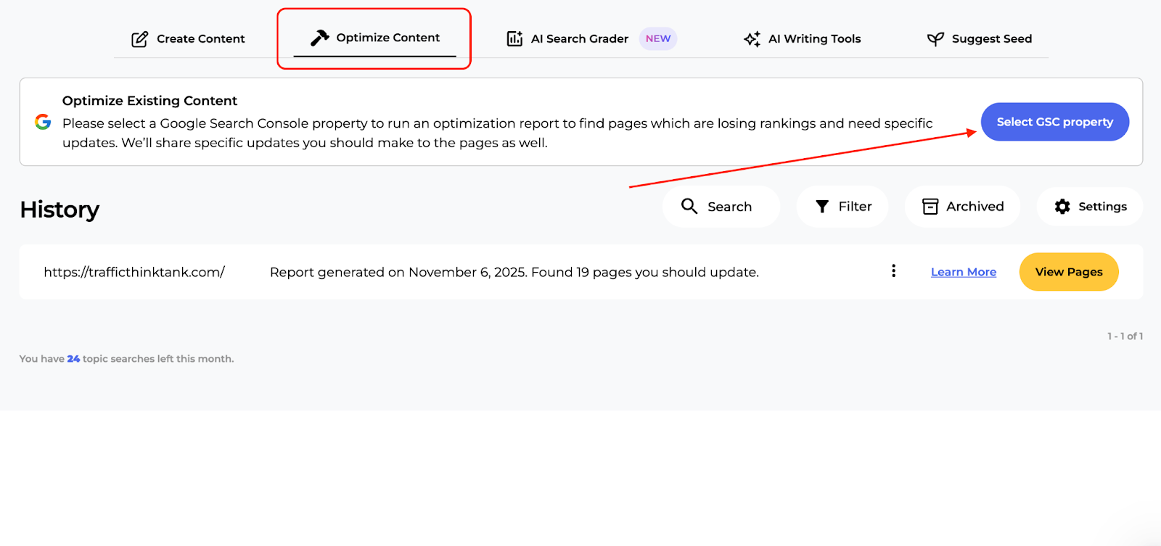This screenshot has height=546, width=1161.
Task: Open the Create Content tab
Action: point(188,38)
